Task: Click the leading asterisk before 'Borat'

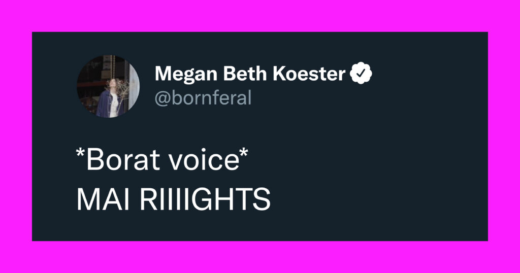Action: [x=81, y=153]
